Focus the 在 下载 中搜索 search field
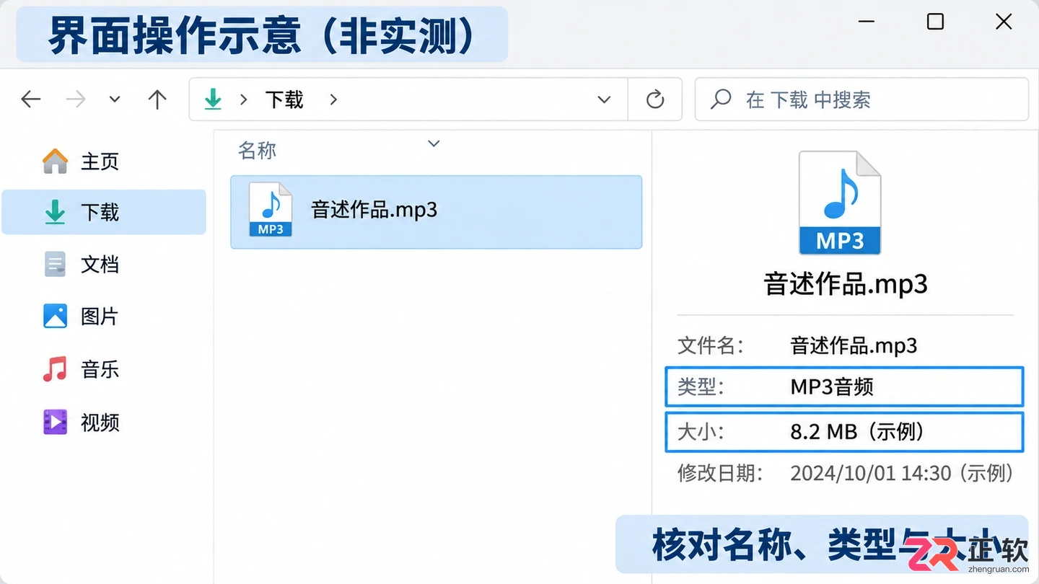The height and width of the screenshot is (584, 1039). click(862, 99)
